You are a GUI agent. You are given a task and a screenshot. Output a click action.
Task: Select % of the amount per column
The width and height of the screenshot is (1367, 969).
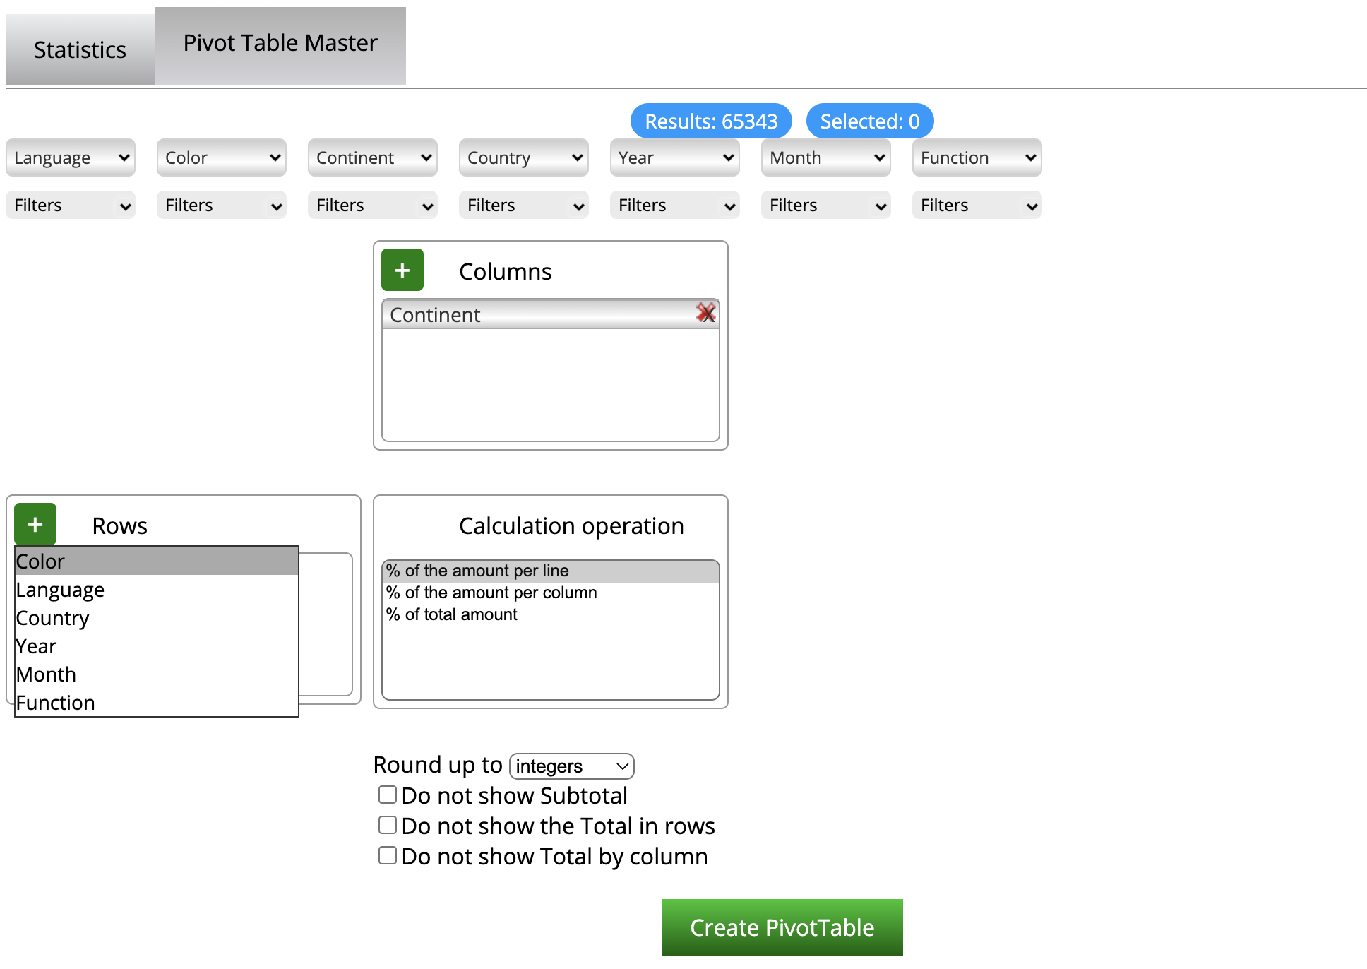(x=551, y=593)
